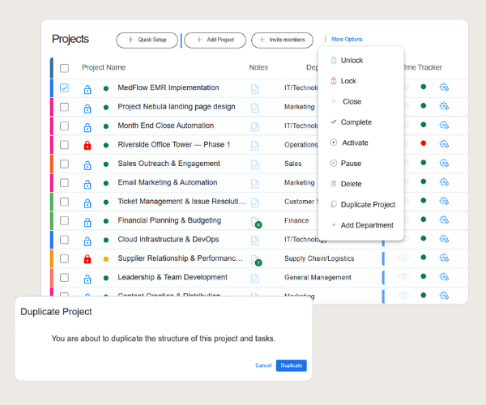The height and width of the screenshot is (405, 486).
Task: Click the lock icon for Sales Outreach & Engagement
Action: click(87, 165)
